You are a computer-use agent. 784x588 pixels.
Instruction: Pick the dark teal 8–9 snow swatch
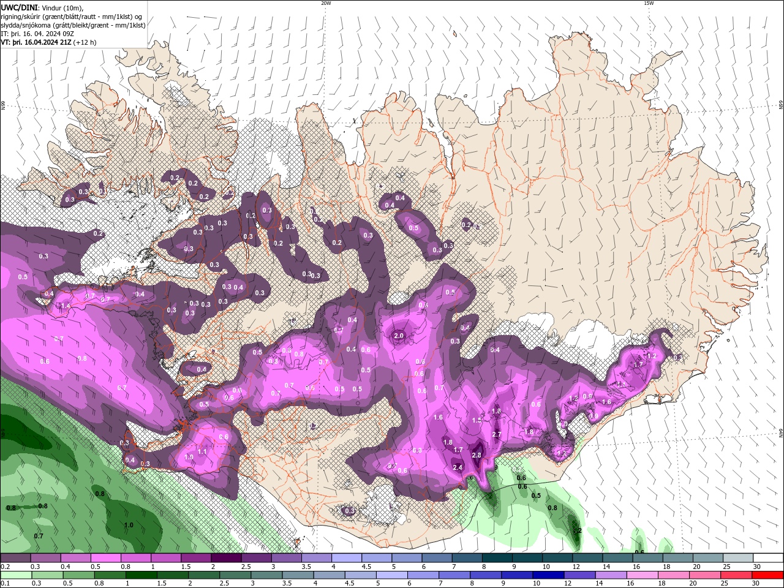[x=497, y=558]
